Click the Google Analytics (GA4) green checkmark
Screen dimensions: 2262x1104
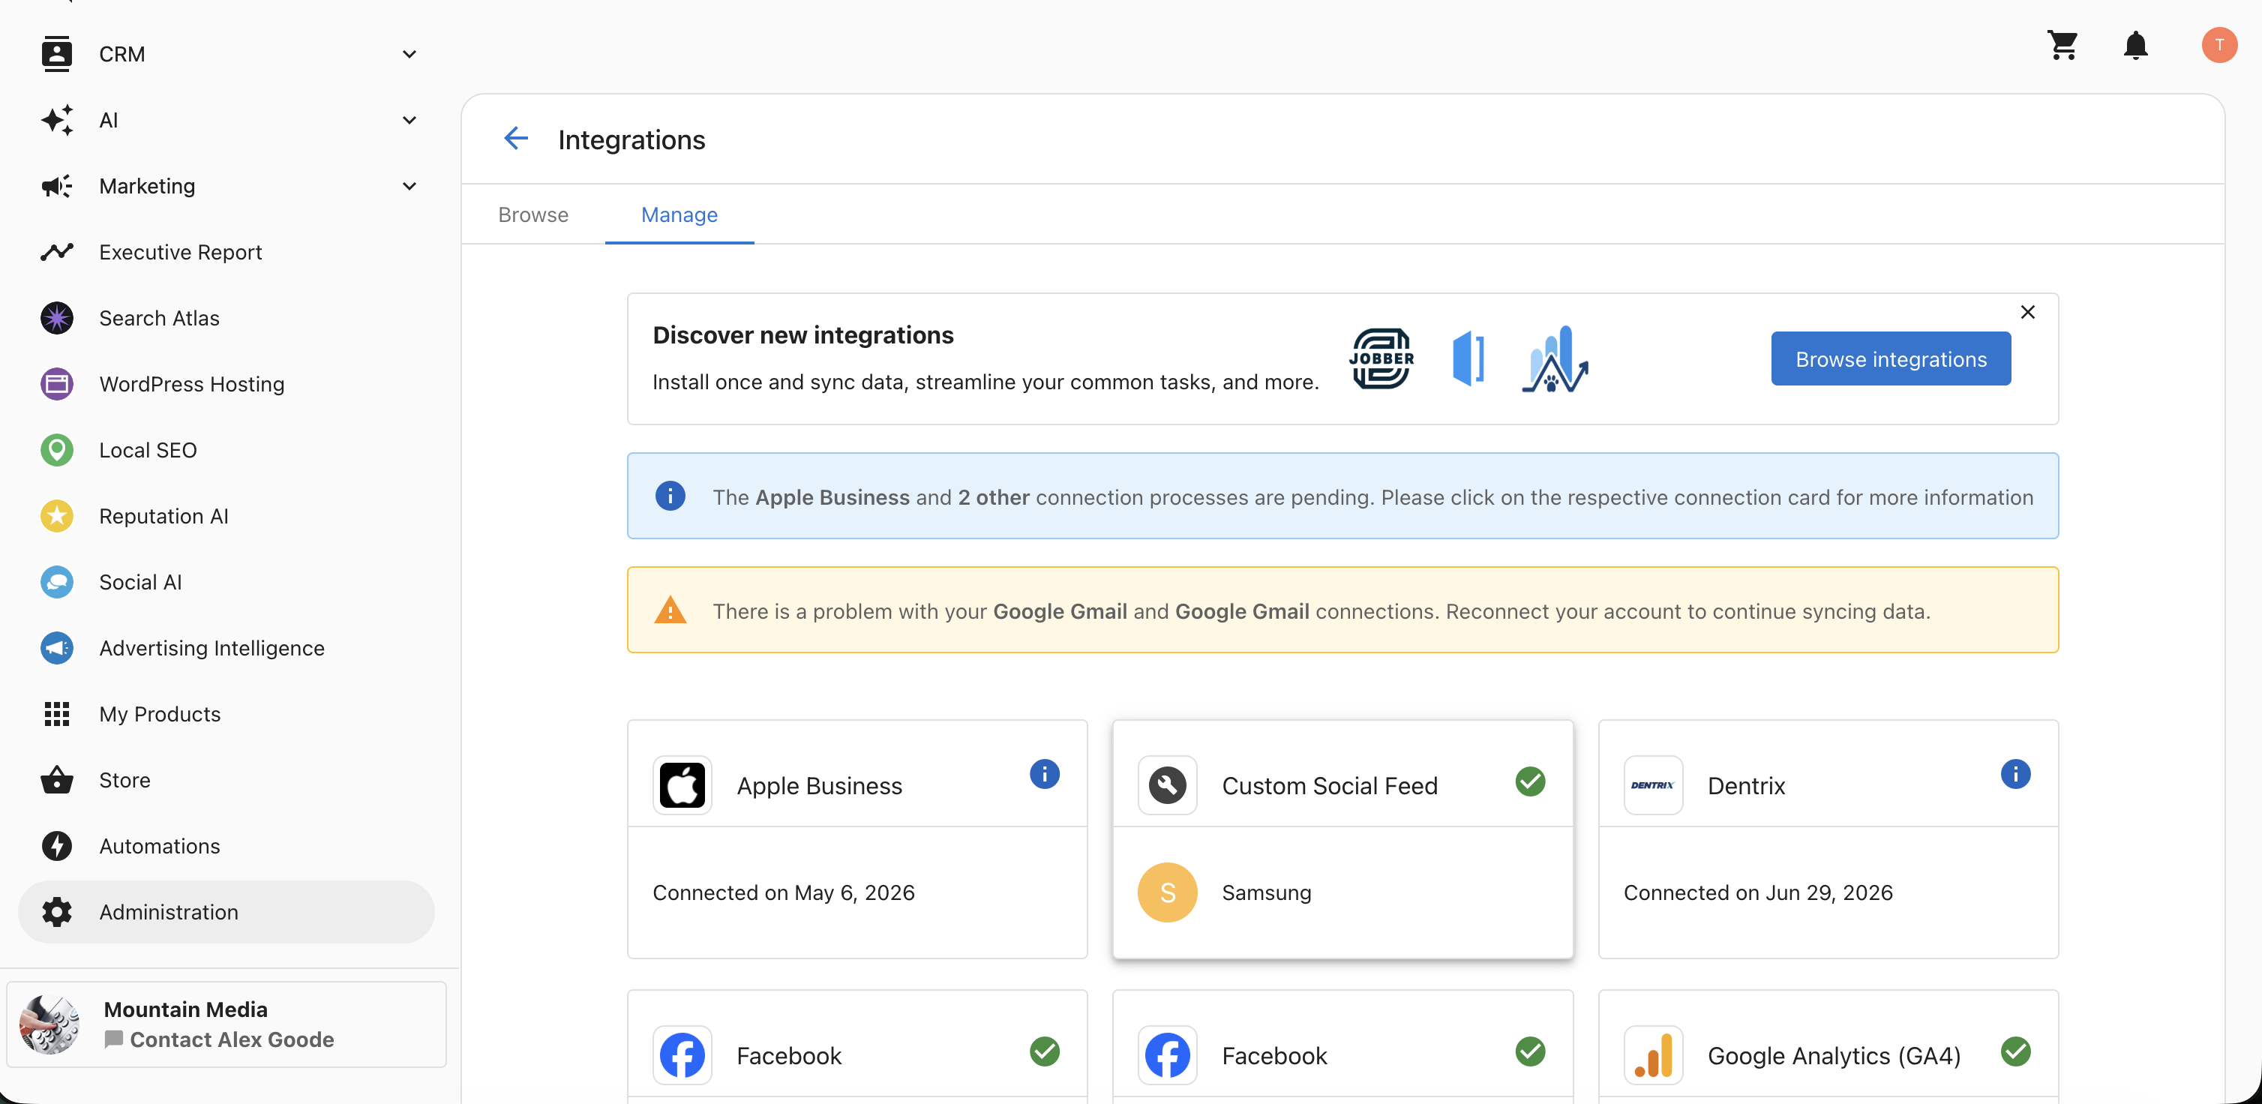click(x=2015, y=1051)
